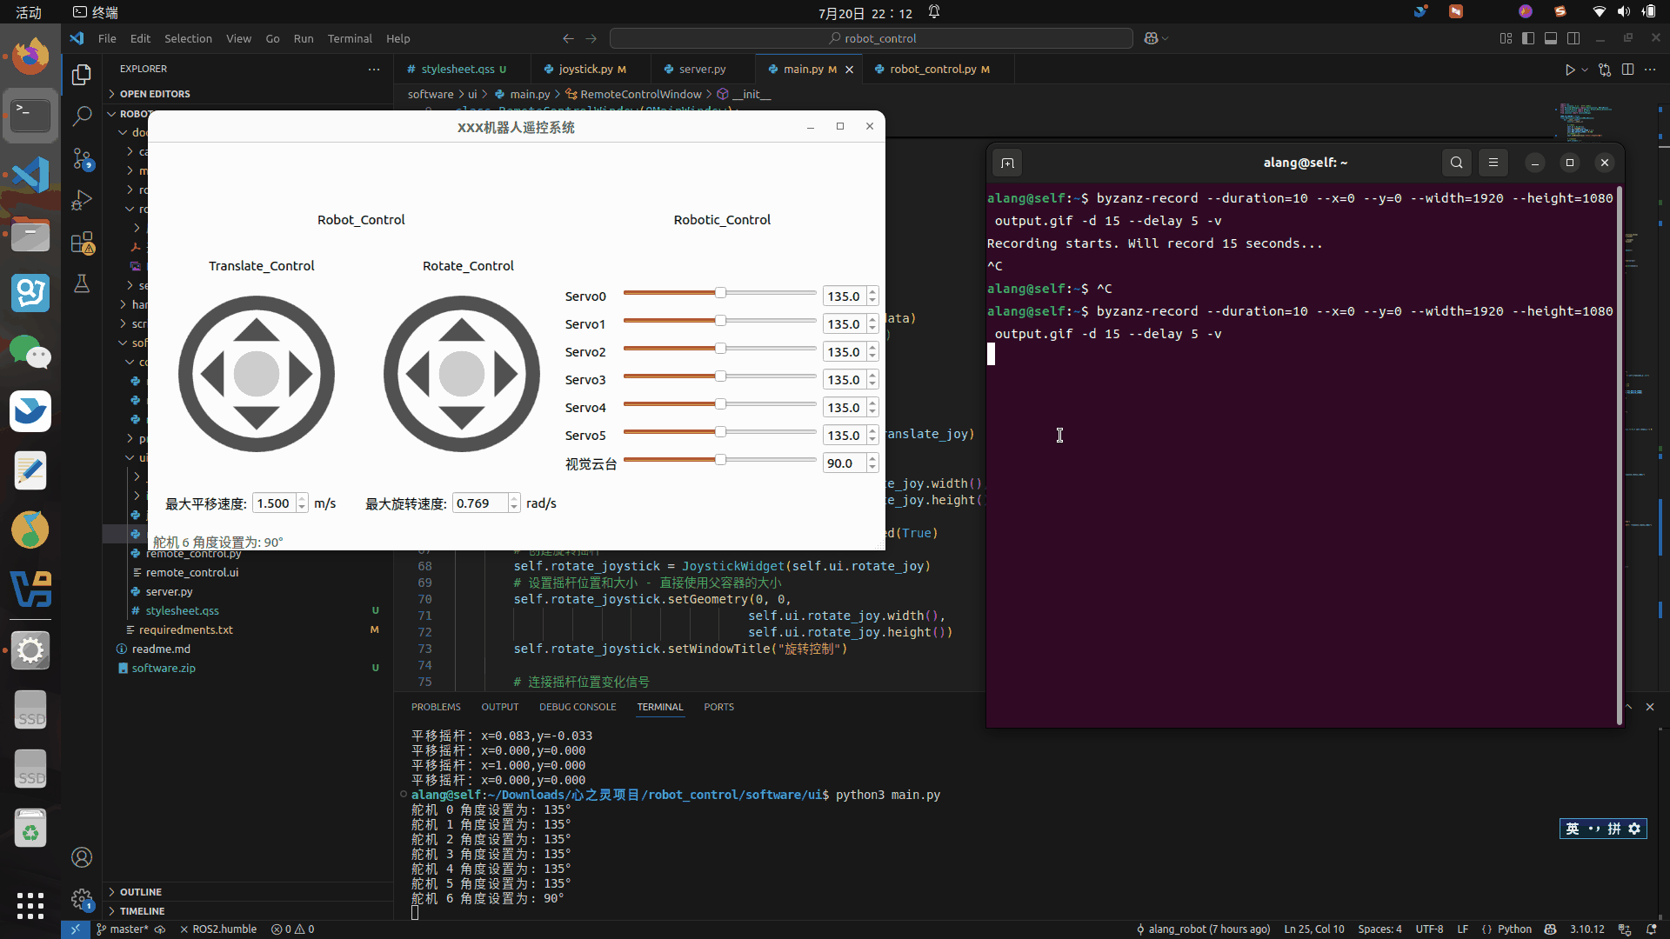The width and height of the screenshot is (1670, 939).
Task: Click terminal window search icon
Action: pos(1457,163)
